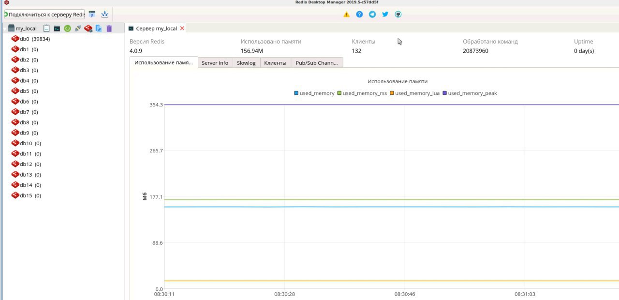This screenshot has height=300, width=619.
Task: Select database db4 in tree
Action: coord(25,81)
